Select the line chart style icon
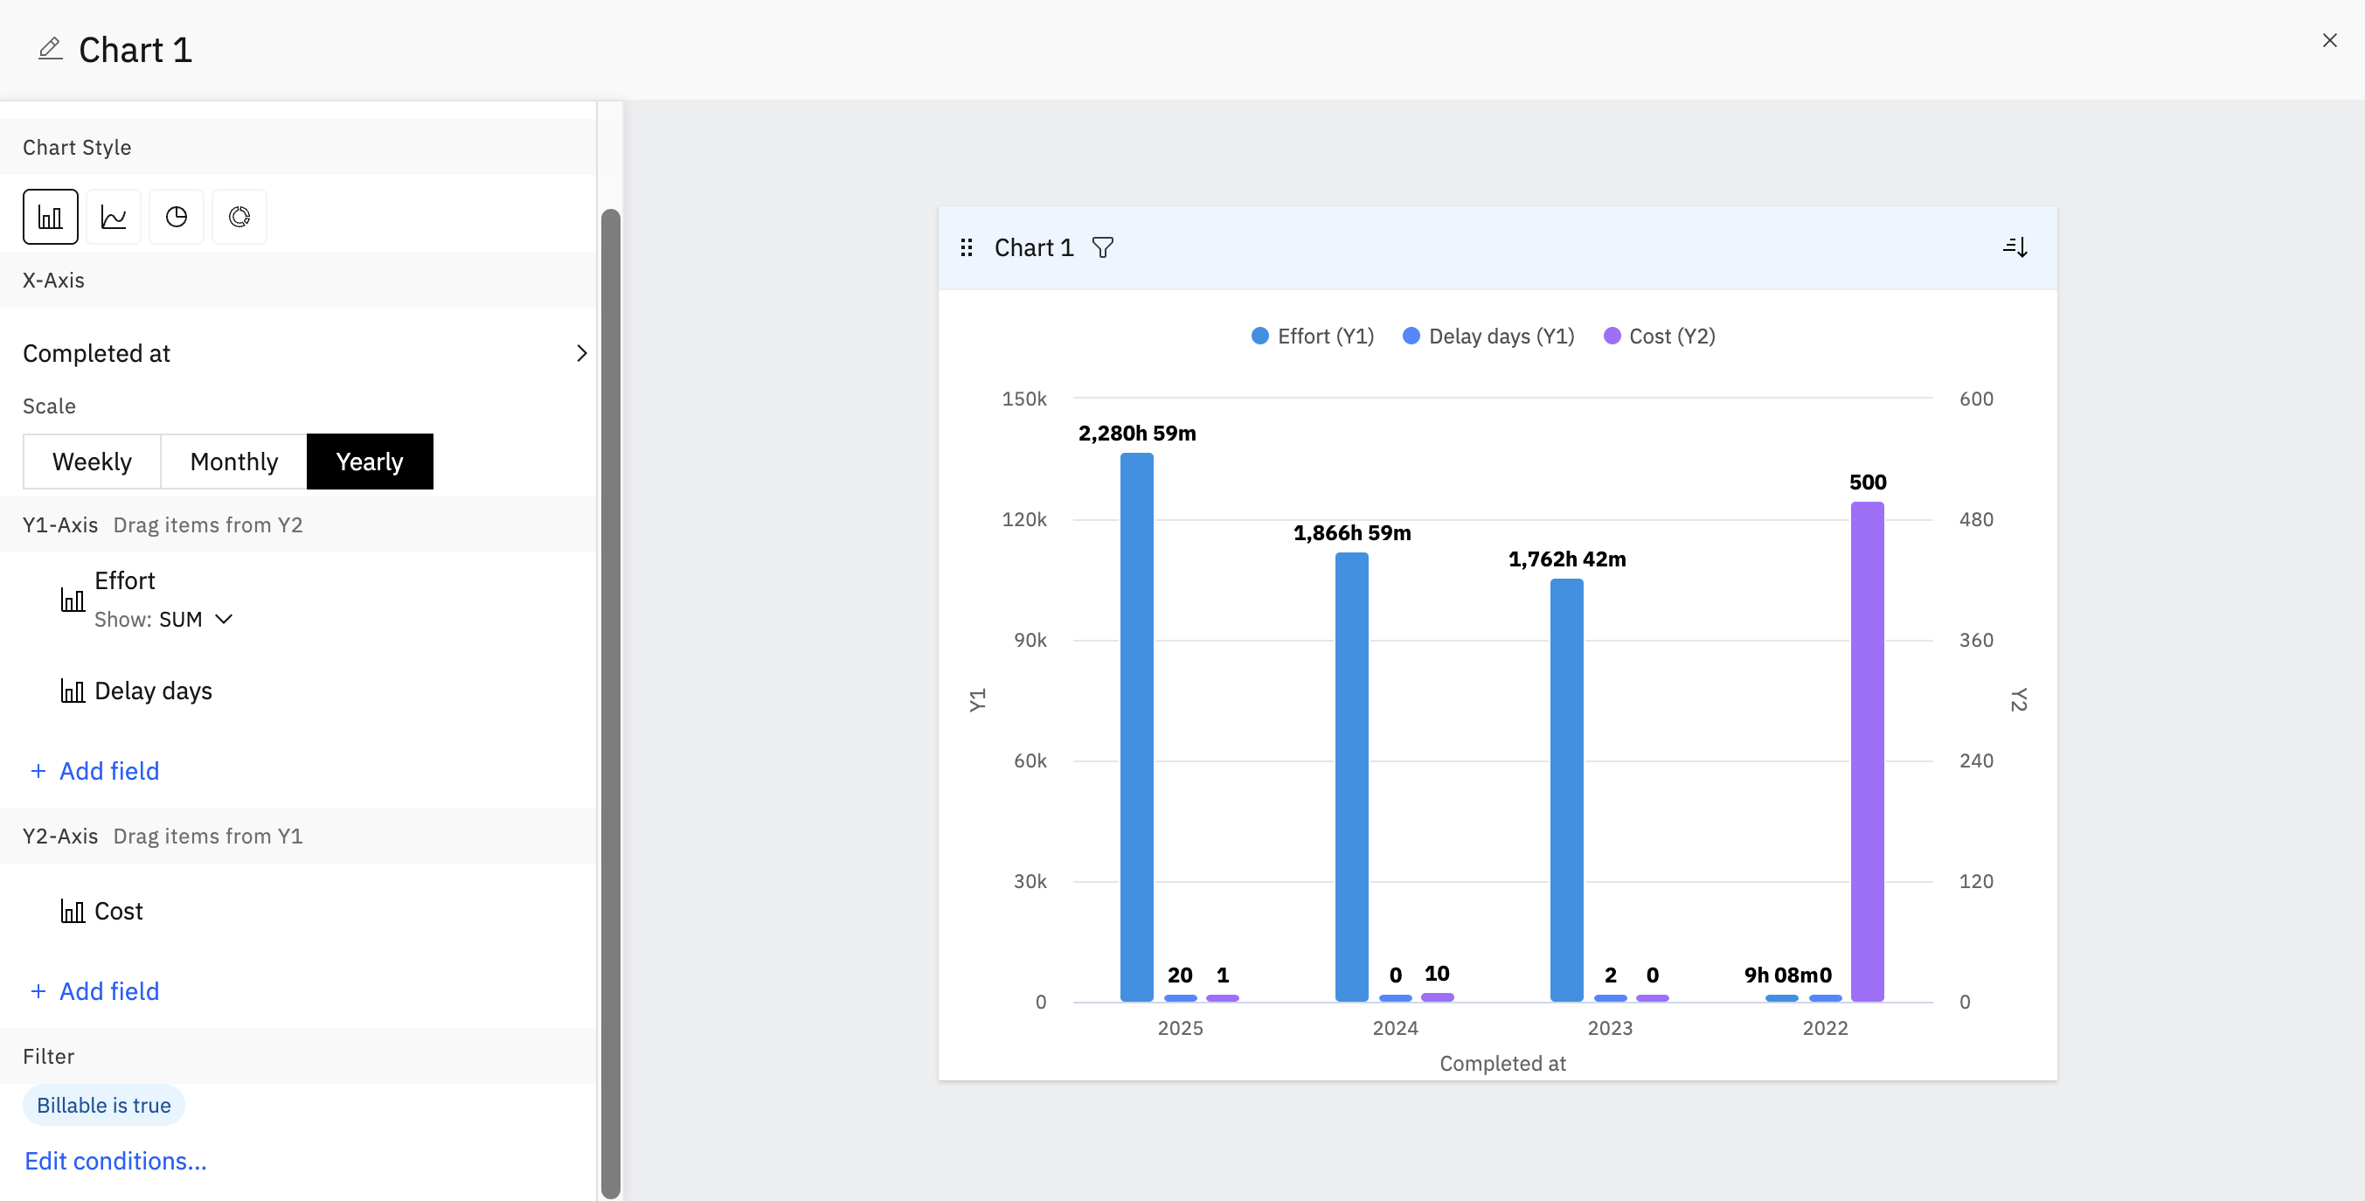 tap(113, 217)
